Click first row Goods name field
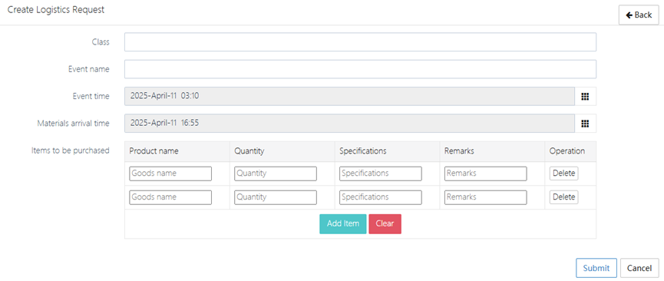The width and height of the screenshot is (664, 281). 170,174
